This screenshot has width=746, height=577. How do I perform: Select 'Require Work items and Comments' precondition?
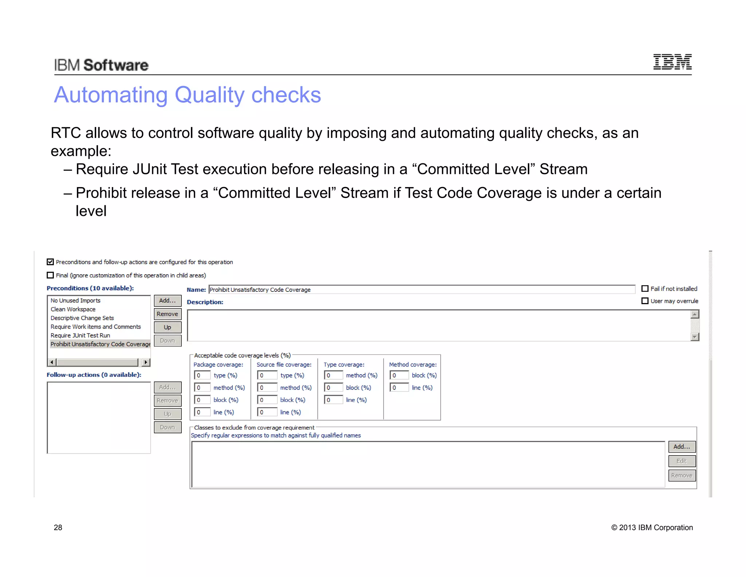(x=95, y=327)
